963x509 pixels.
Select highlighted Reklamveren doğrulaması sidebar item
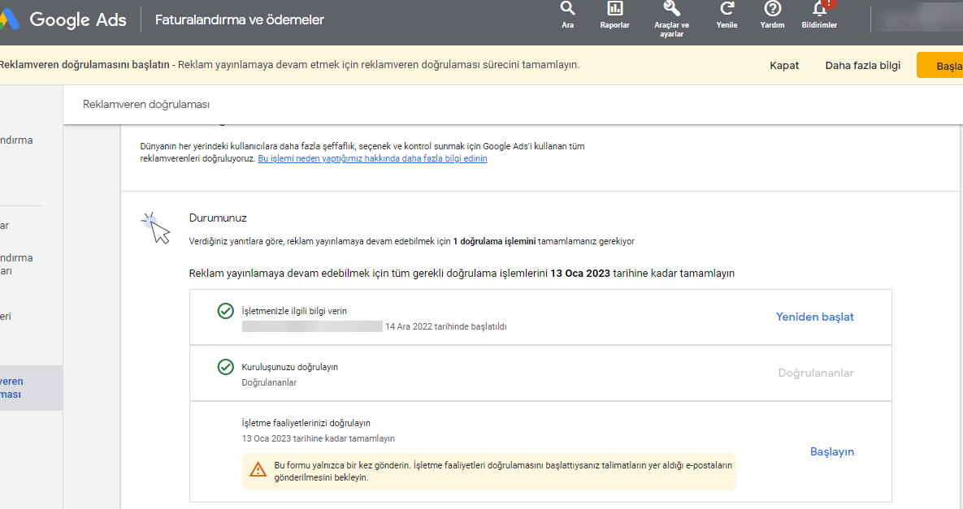click(x=32, y=388)
